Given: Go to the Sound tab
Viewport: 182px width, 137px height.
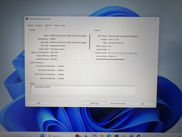Looking at the screenshot, I should tap(57, 25).
